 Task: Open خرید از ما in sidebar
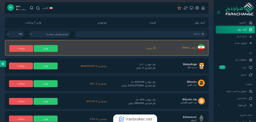244,36
